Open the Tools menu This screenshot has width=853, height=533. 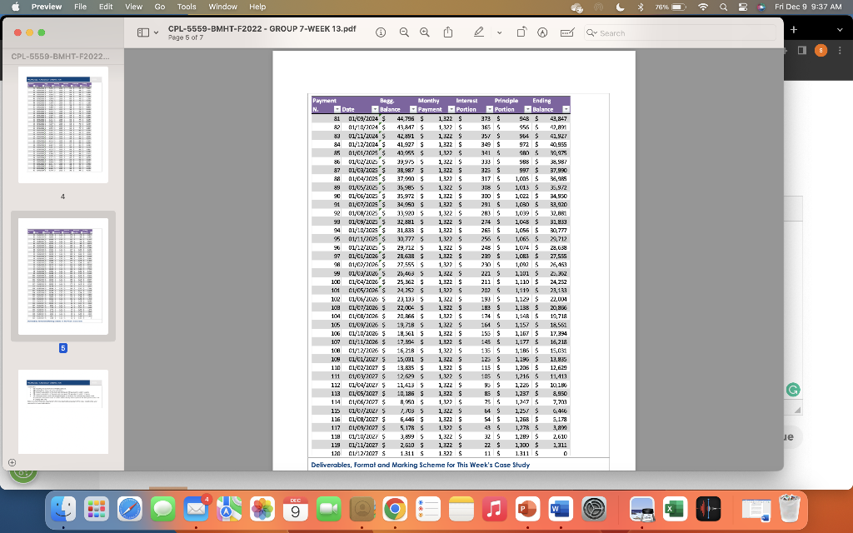186,7
